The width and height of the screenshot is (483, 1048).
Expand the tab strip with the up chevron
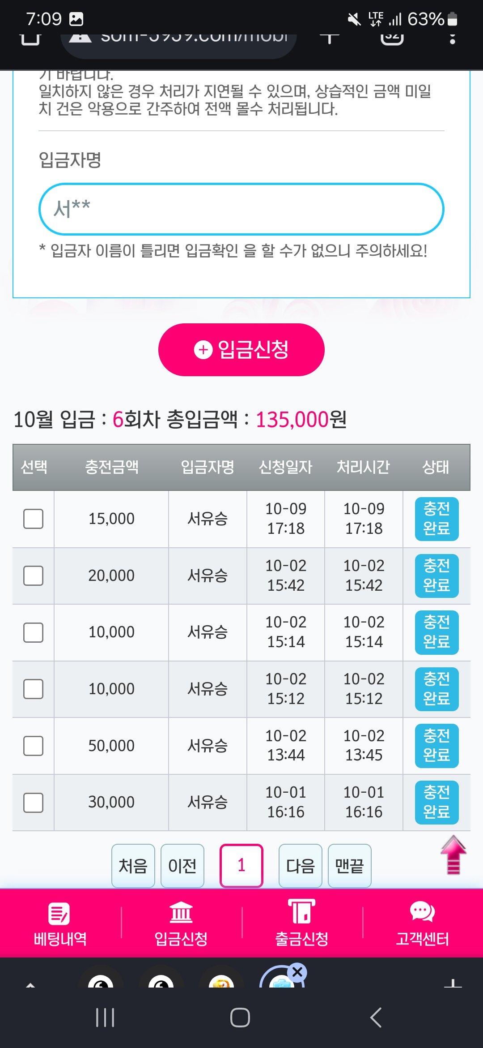pyautogui.click(x=30, y=984)
